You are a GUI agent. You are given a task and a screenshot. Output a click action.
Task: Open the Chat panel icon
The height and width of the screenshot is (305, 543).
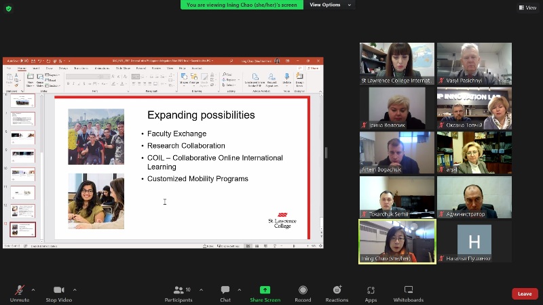tap(225, 290)
